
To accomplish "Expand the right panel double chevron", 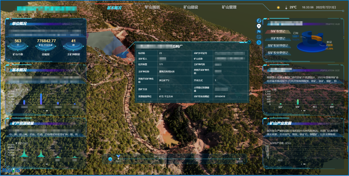I will (x=346, y=91).
